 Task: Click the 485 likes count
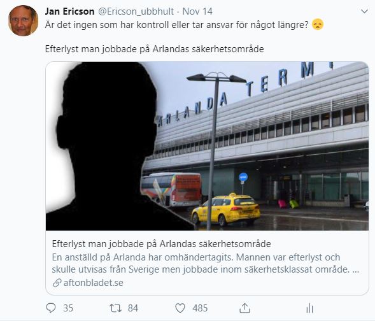pyautogui.click(x=200, y=308)
